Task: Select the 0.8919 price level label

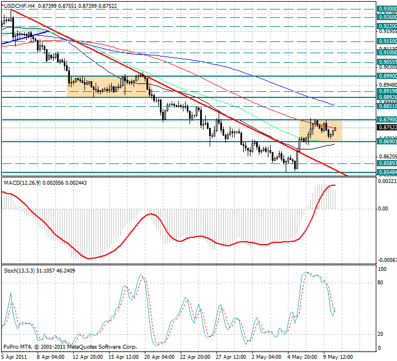Action: coord(387,91)
